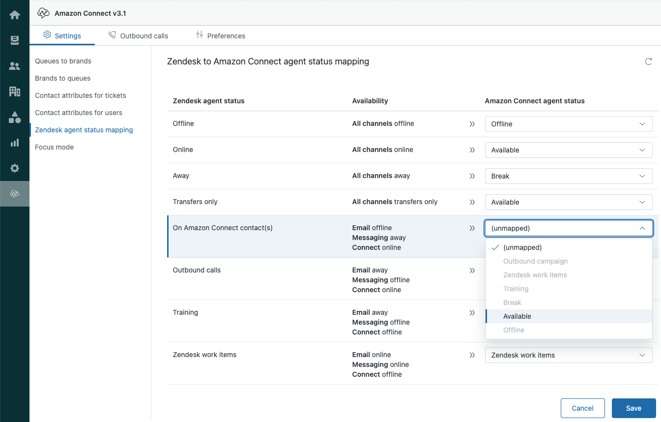Click the shapes apps icon in sidebar
Image resolution: width=661 pixels, height=422 pixels.
(15, 117)
